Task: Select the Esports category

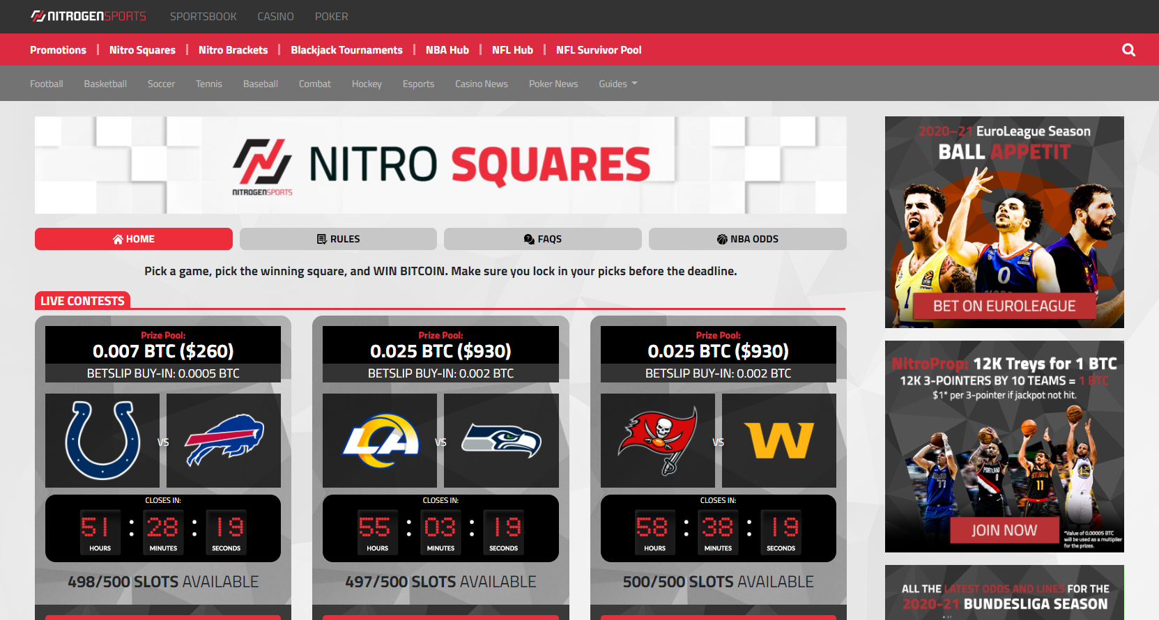Action: pyautogui.click(x=418, y=84)
